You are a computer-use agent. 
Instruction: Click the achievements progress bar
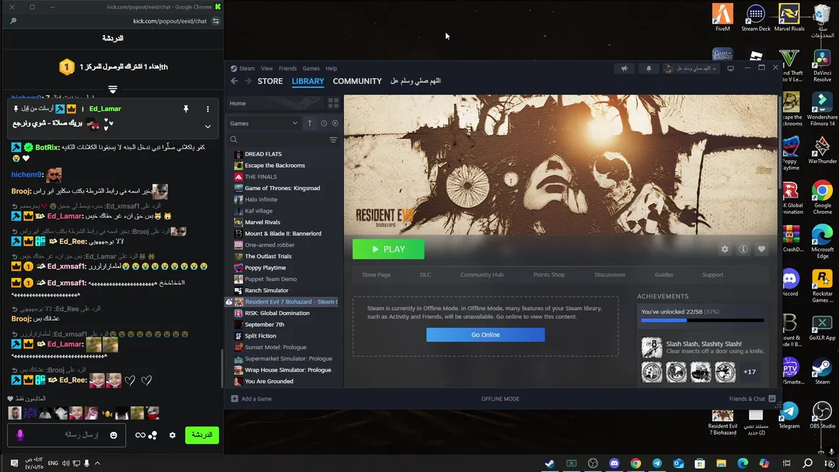click(x=702, y=321)
